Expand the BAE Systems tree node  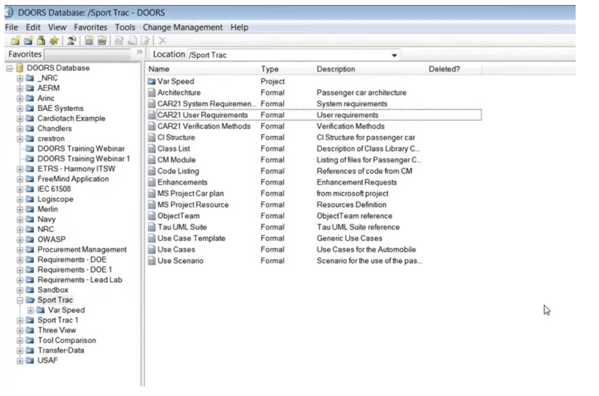[x=20, y=108]
